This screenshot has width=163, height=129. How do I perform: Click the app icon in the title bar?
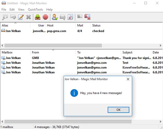(x=4, y=3)
